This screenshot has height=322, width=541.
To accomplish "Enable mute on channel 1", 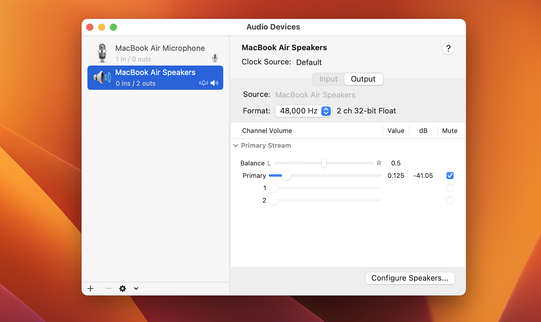I will tap(450, 188).
